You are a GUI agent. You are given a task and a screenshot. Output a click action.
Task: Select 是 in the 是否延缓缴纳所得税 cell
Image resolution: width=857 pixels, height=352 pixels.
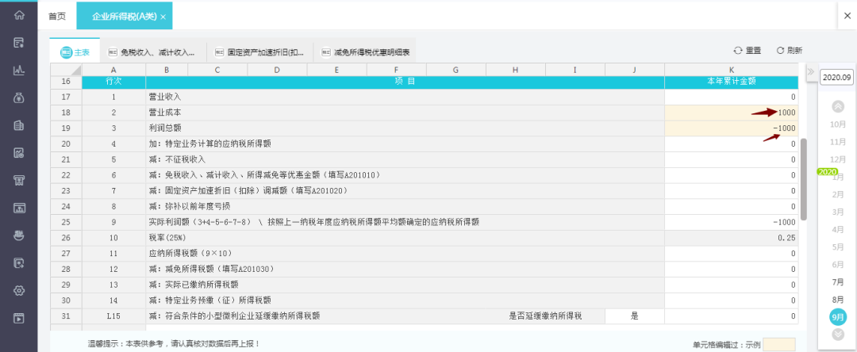coord(634,316)
